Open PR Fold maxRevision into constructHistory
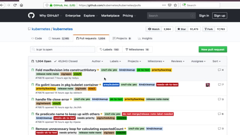240x135 pixels. tap(66, 70)
